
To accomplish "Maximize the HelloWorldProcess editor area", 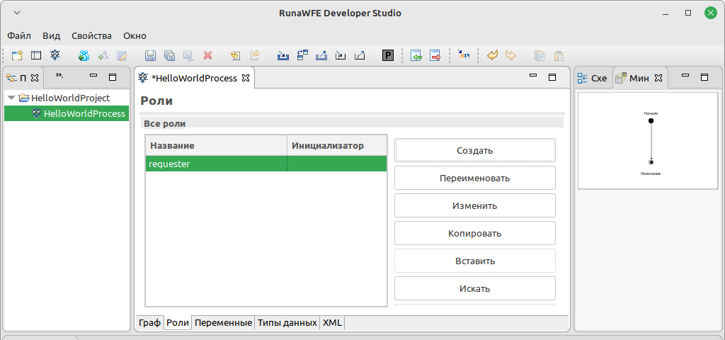I will pos(552,77).
